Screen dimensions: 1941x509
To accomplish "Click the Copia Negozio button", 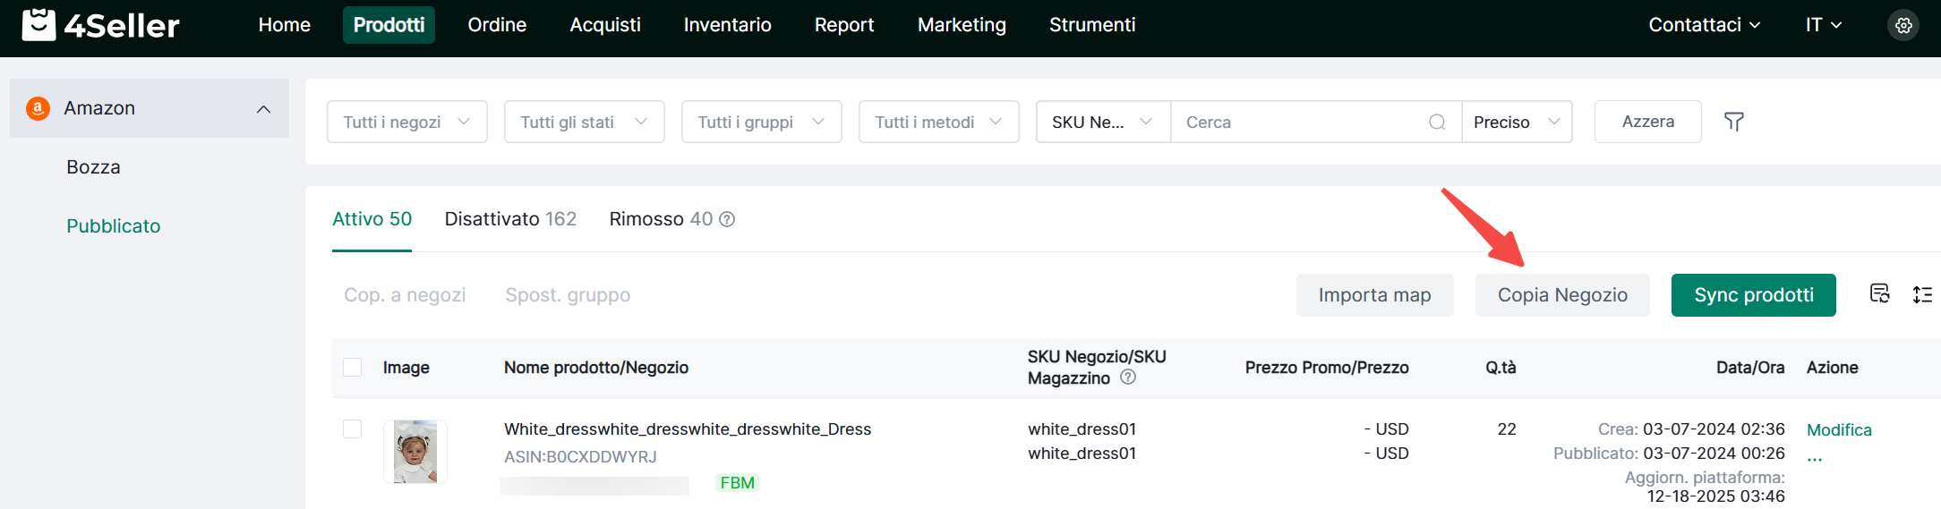I will [x=1562, y=295].
